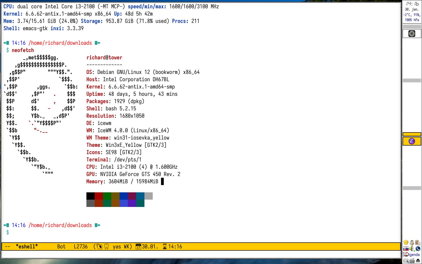Click the bright red color block in neofetch
Viewport: 422px width, 264px height.
[99, 196]
